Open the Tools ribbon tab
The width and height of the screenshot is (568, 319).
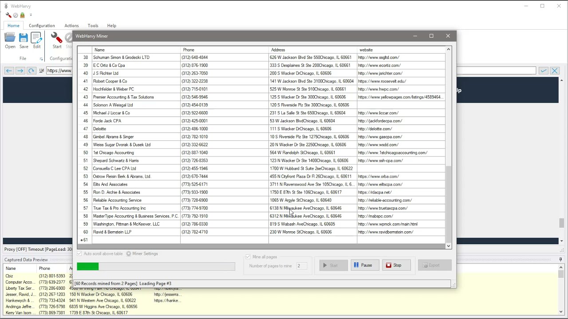93,26
